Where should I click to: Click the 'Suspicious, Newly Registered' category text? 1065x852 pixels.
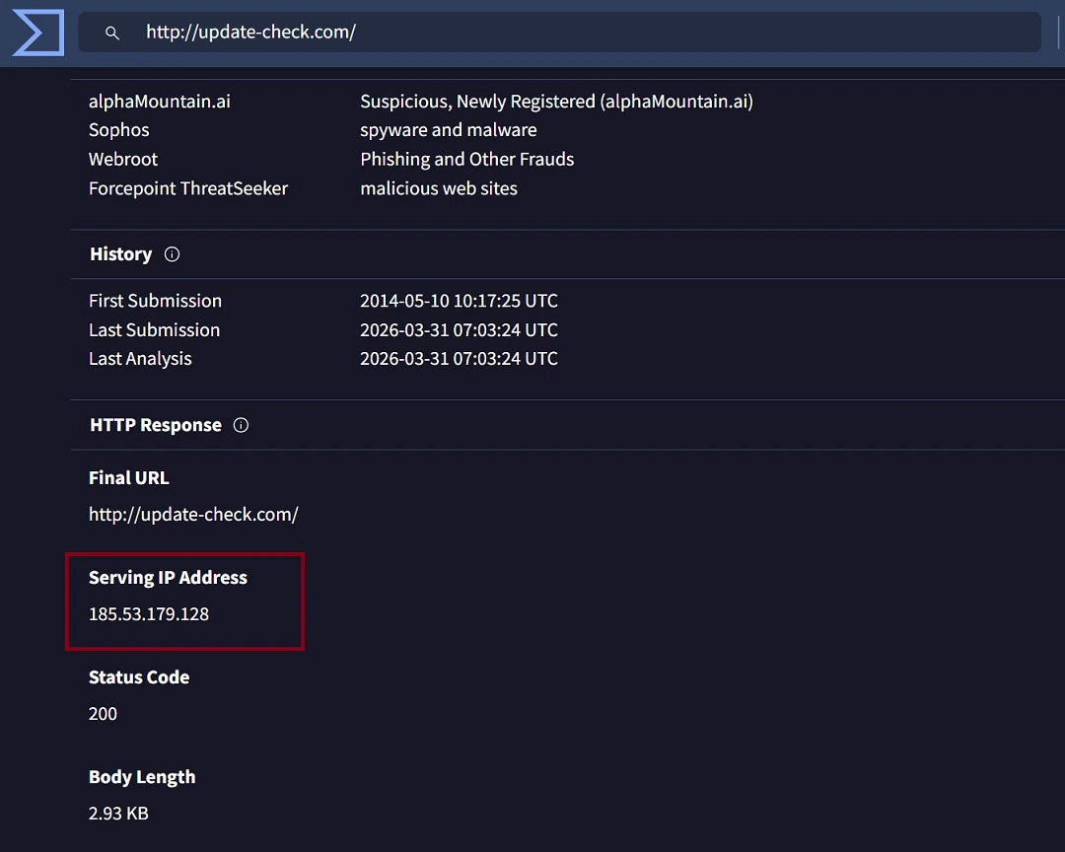556,102
